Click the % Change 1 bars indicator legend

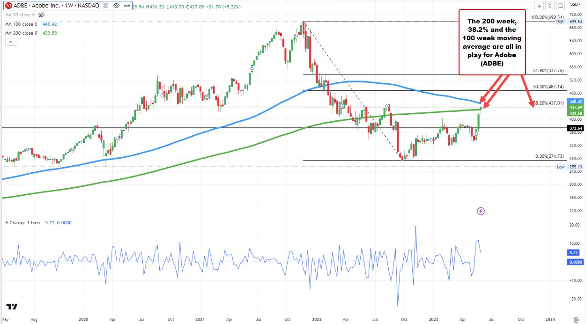pyautogui.click(x=23, y=223)
